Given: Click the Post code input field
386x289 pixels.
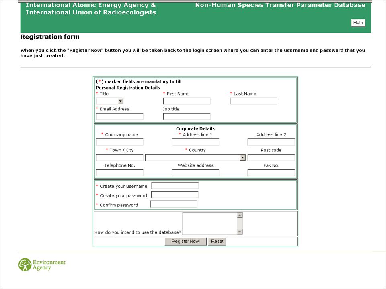Looking at the screenshot, I should 271,157.
